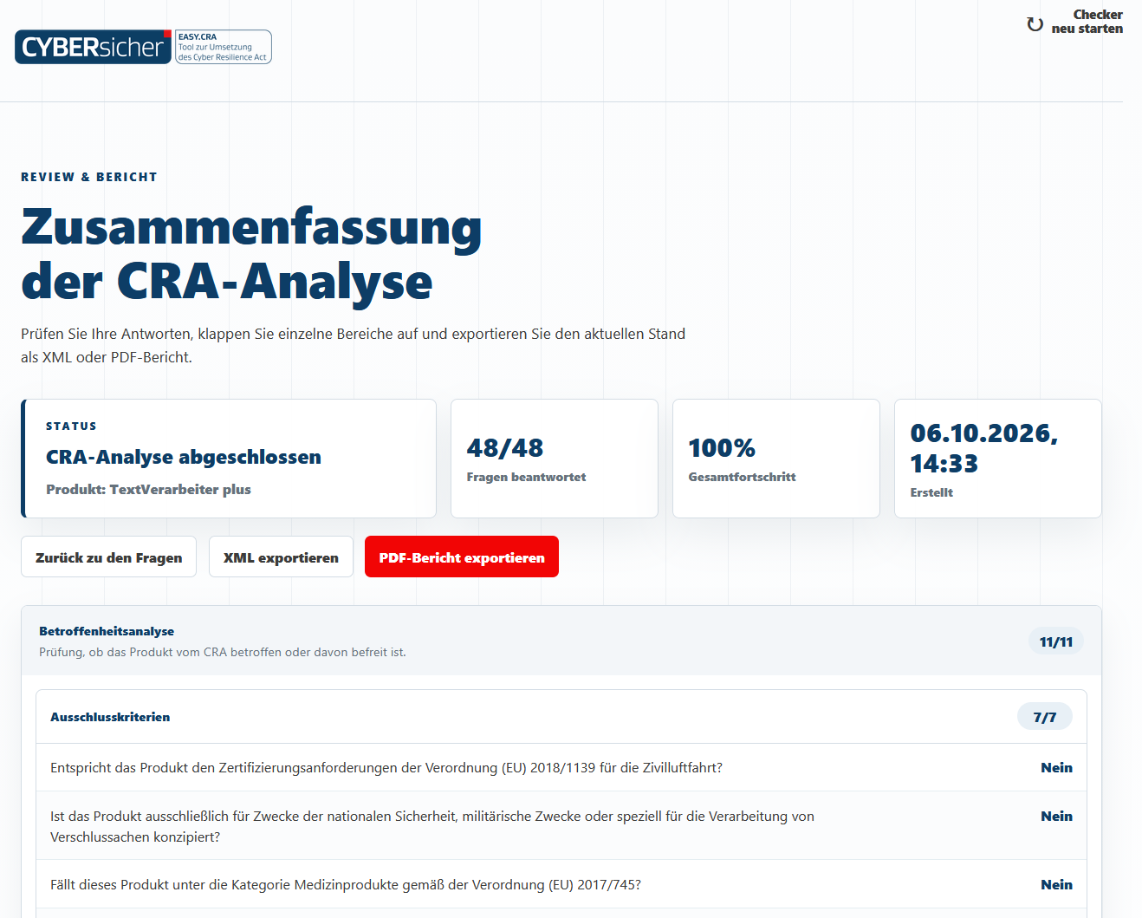Click the "48/48" answered questions value
Image resolution: width=1142 pixels, height=918 pixels.
505,447
